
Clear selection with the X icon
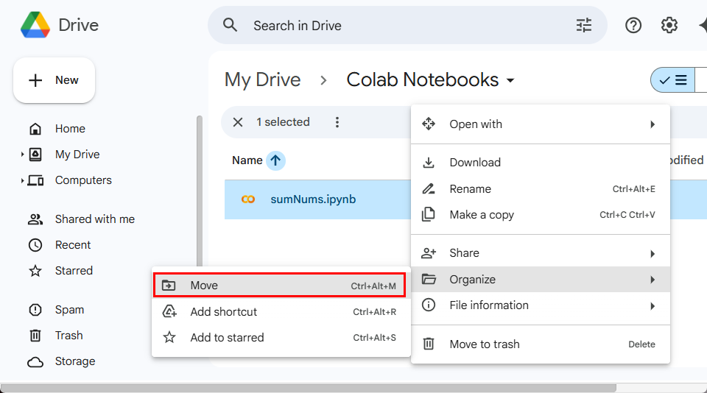[x=238, y=122]
